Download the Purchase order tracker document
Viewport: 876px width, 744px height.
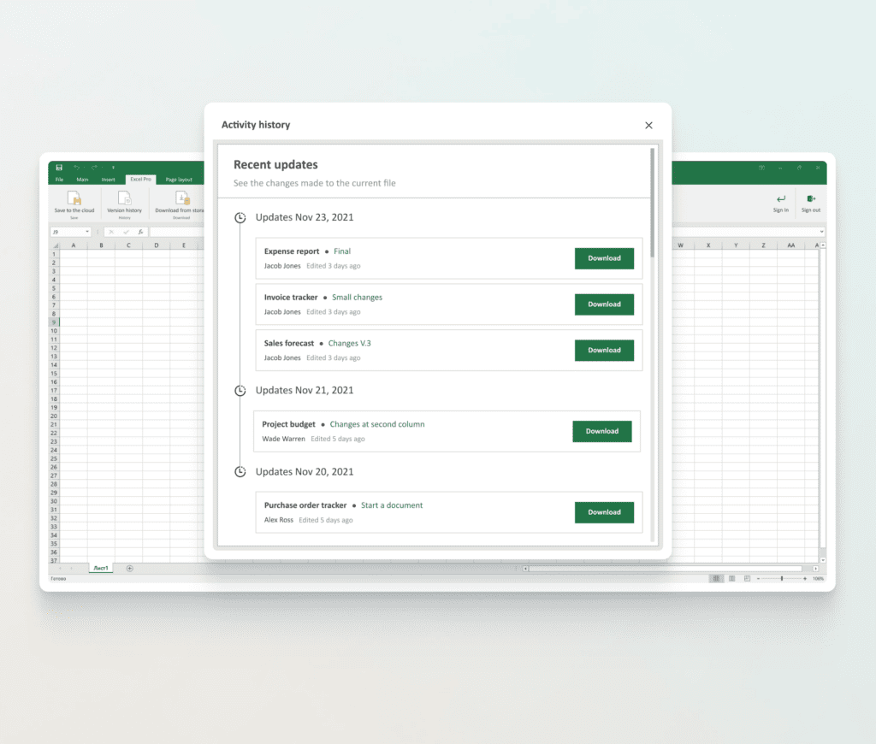[604, 511]
